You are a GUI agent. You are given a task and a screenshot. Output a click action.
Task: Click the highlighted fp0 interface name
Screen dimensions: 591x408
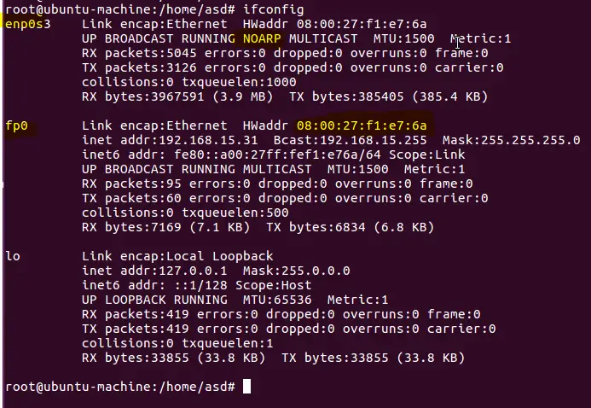click(16, 125)
